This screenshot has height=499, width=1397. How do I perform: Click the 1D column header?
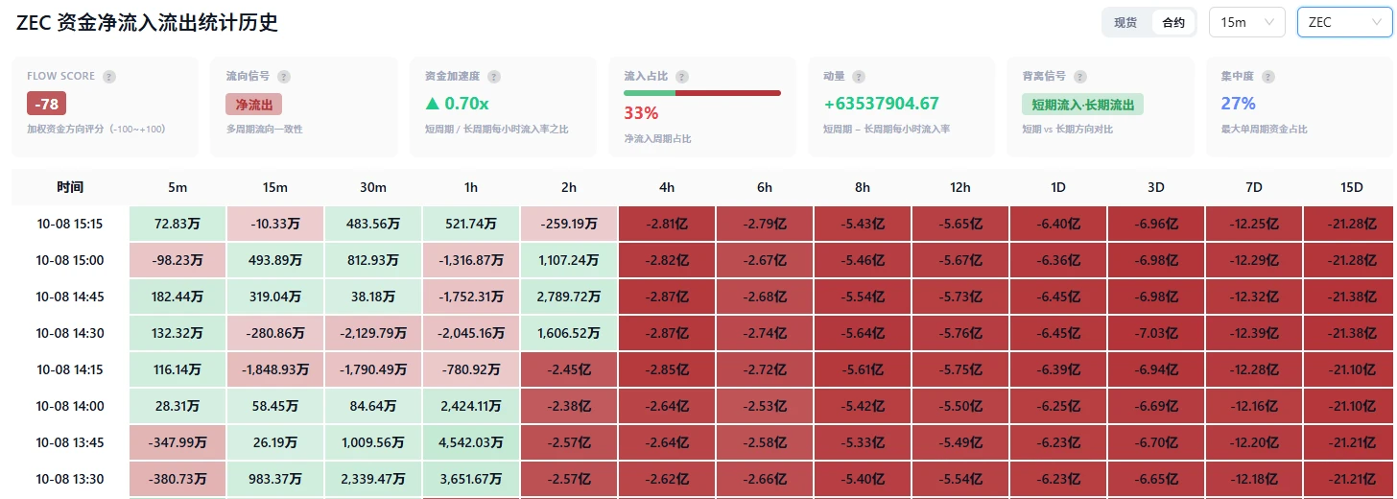[1058, 187]
